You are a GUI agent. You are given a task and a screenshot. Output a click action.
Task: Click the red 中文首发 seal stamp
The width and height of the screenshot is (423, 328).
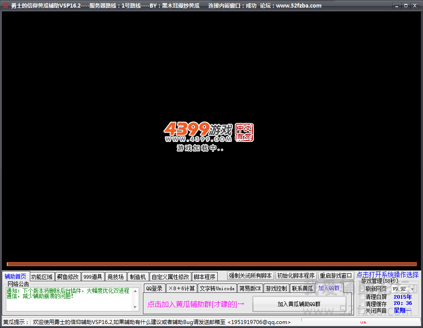[244, 133]
